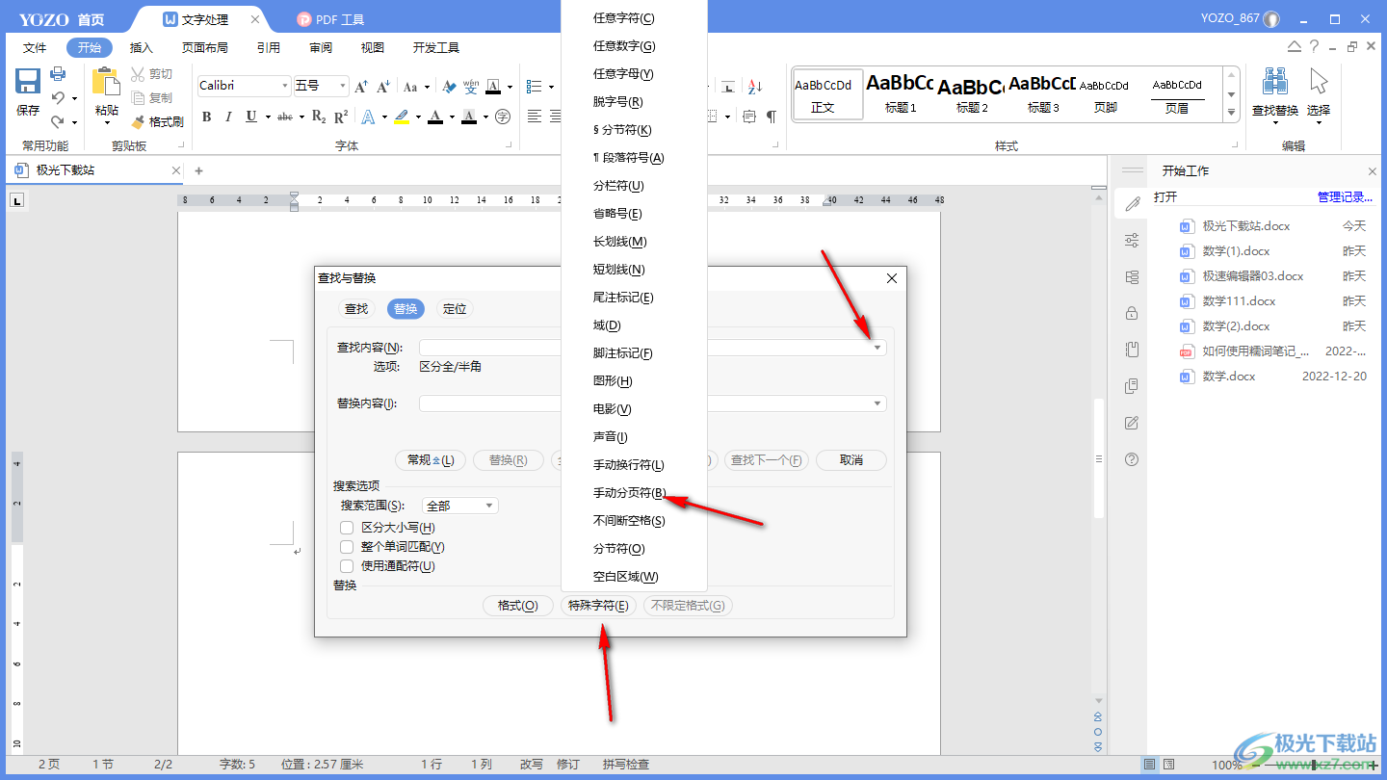Select the Format Painter (格式刷) tool
1387x780 pixels.
[157, 122]
